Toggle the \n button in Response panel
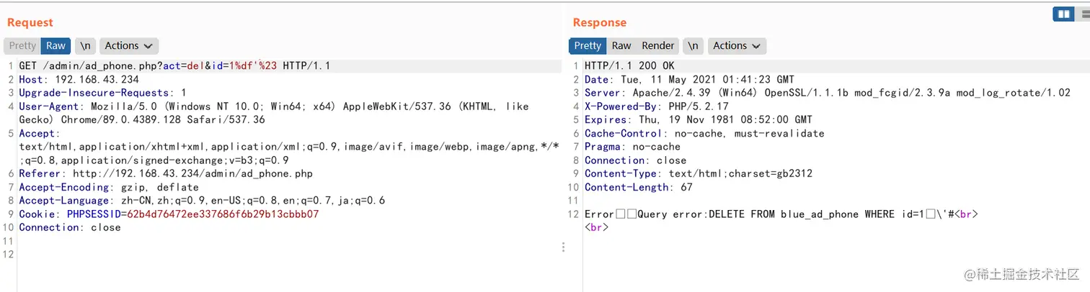 pos(693,45)
